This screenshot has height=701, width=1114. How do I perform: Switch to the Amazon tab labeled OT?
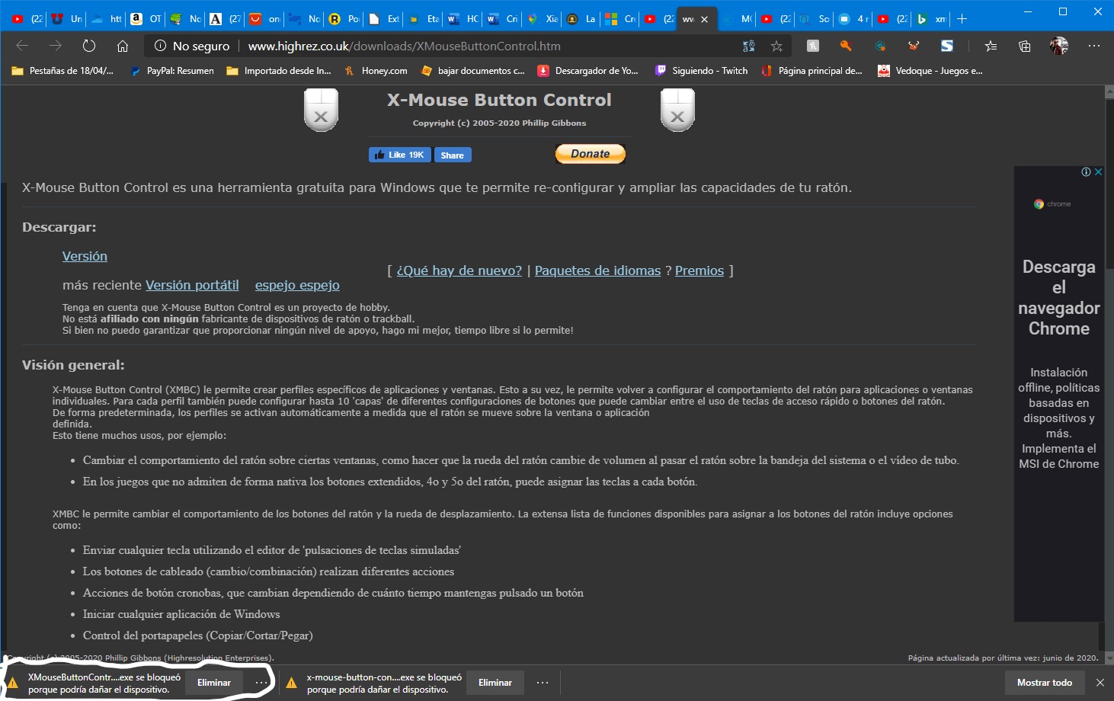click(146, 19)
